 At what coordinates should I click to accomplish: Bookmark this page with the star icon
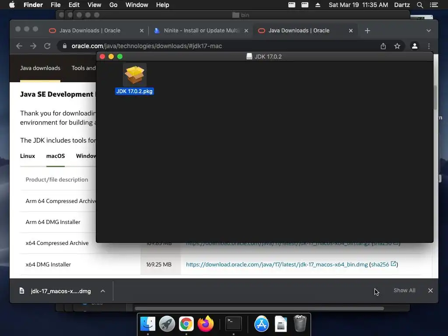coord(397,46)
